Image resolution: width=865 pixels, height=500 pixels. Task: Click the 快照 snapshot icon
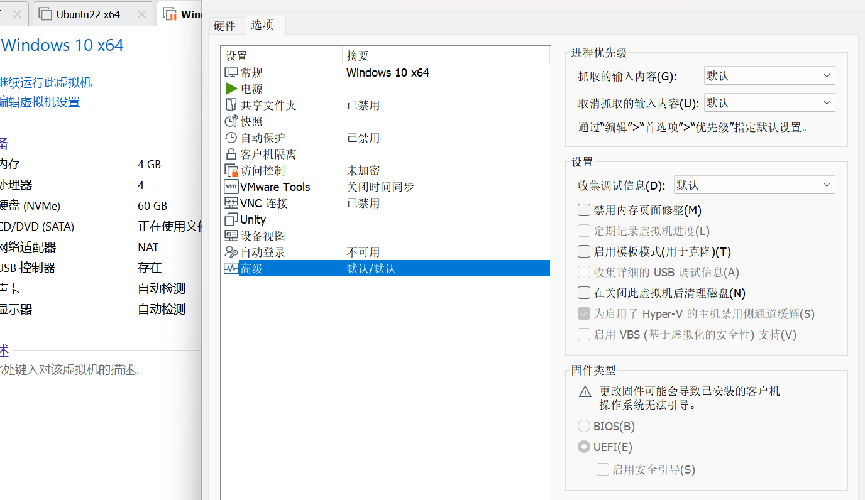(x=231, y=122)
